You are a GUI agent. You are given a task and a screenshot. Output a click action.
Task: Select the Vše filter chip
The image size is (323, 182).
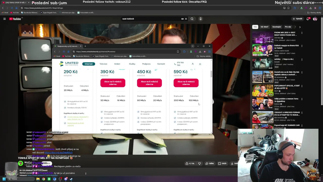pos(255,27)
